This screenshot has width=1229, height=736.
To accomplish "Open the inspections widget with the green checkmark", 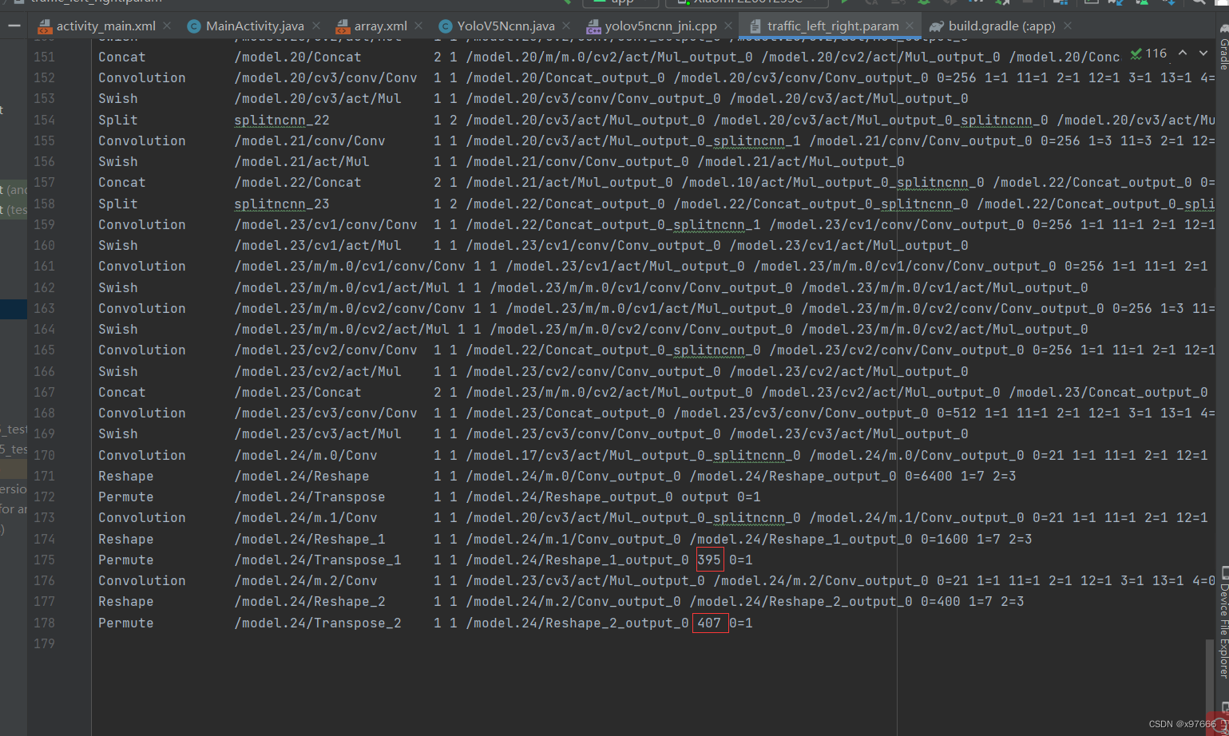I will point(1148,53).
